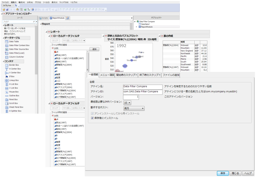
Task: Click the paste clipboard toolbar icon
Action: (x=17, y=10)
